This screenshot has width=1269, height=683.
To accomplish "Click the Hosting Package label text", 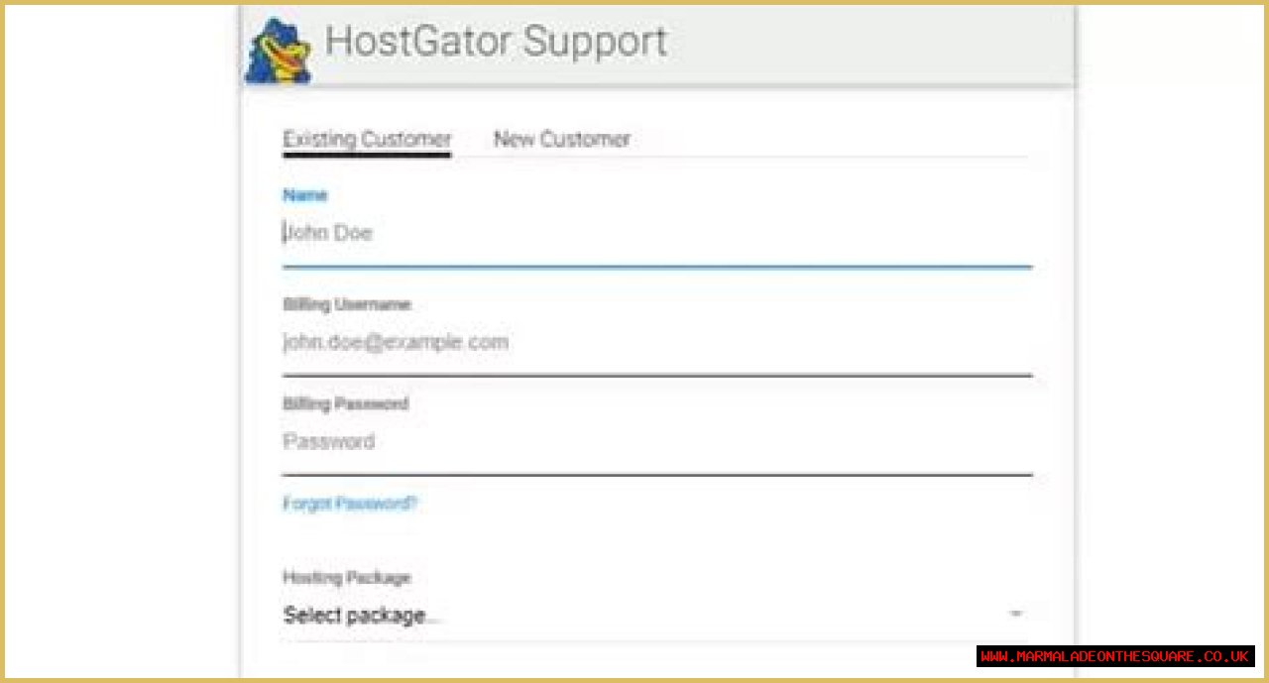I will point(346,577).
